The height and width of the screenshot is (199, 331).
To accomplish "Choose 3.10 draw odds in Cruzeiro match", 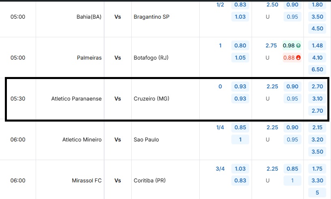I will pos(317,98).
